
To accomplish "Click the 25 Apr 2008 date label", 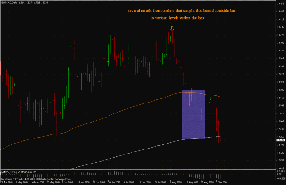I will [6, 182].
